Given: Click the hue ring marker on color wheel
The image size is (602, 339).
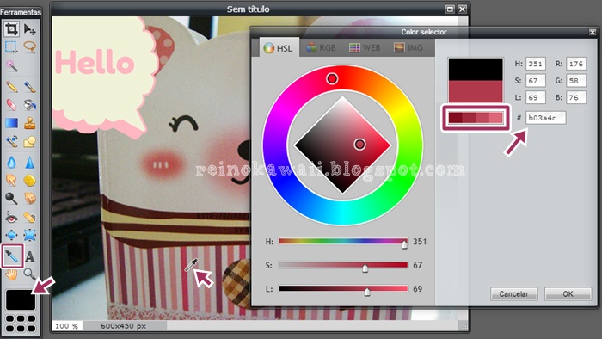Looking at the screenshot, I should pos(332,78).
